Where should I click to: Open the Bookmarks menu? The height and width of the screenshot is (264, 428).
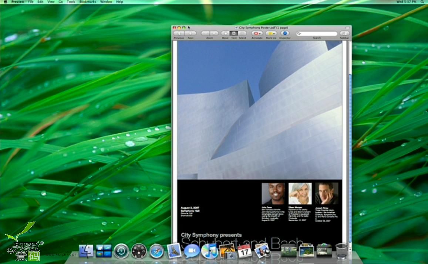[x=88, y=2]
